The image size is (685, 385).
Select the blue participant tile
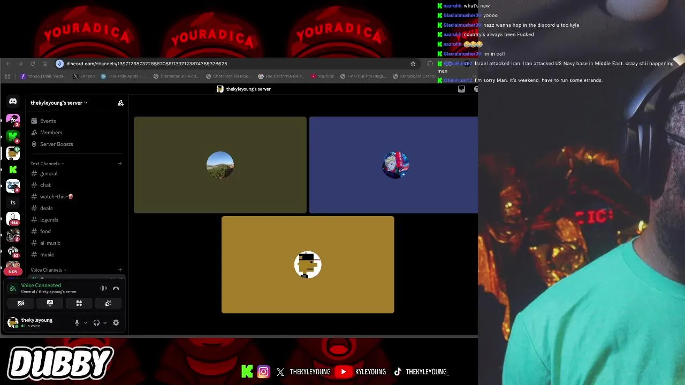(x=393, y=165)
